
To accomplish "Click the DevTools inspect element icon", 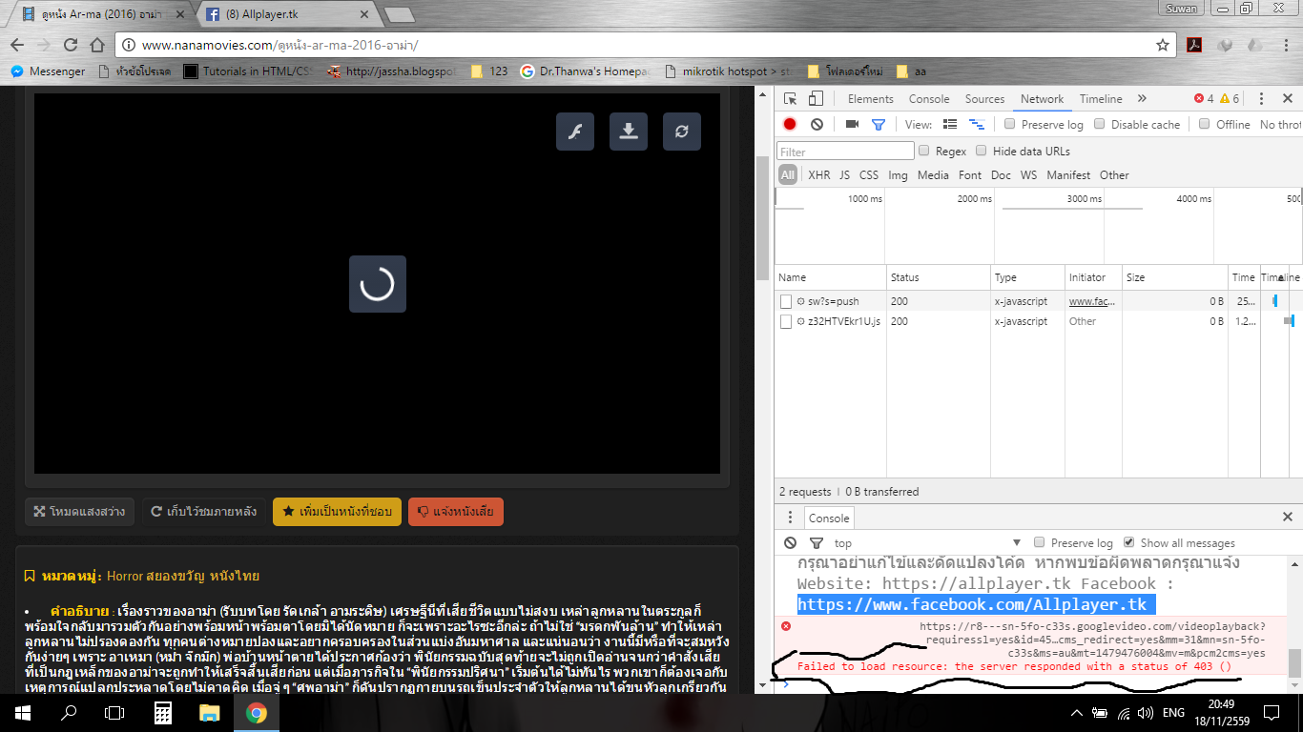I will tap(790, 99).
